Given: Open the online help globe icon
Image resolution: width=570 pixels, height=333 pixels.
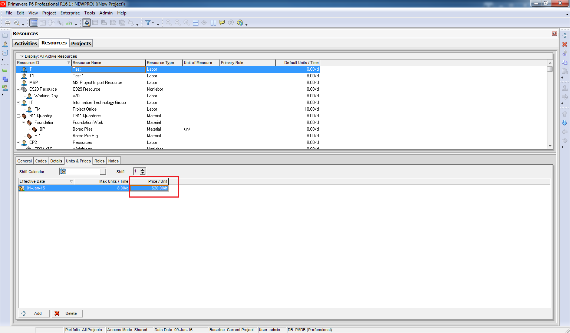Looking at the screenshot, I should (240, 23).
